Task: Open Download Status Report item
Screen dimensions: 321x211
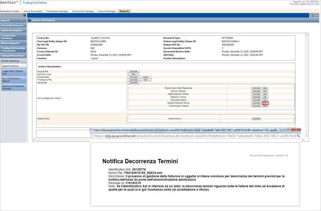Action: tap(14, 80)
